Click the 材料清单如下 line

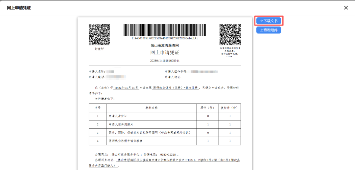(105, 99)
